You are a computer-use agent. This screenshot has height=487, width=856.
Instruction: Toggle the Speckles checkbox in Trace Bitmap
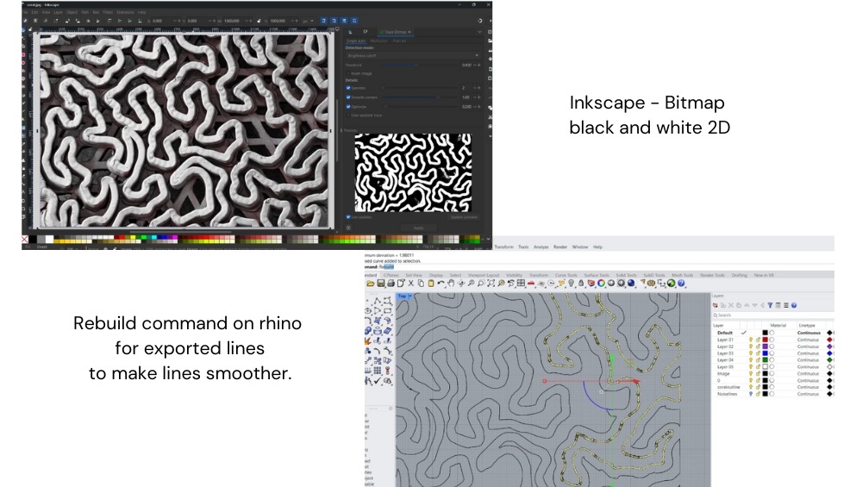click(x=348, y=88)
